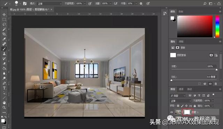Select the Dodge tool
This screenshot has height=129, width=223.
[4, 78]
